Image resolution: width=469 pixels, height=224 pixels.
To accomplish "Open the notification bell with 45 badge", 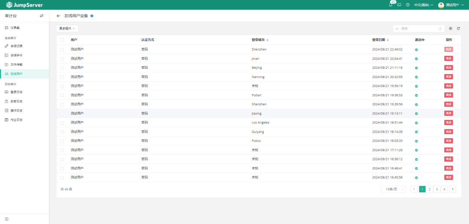I will [391, 5].
